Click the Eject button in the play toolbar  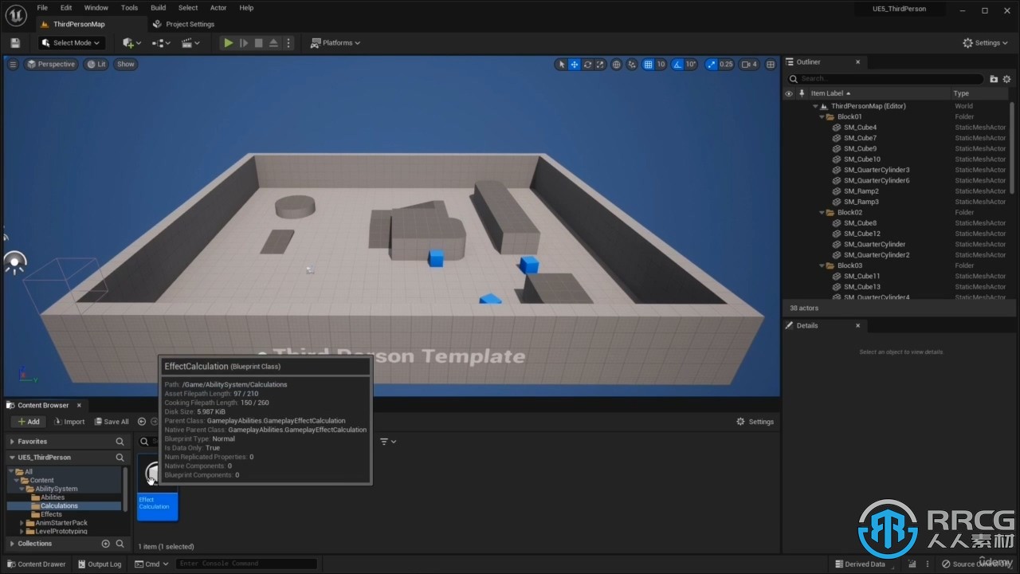[x=273, y=43]
